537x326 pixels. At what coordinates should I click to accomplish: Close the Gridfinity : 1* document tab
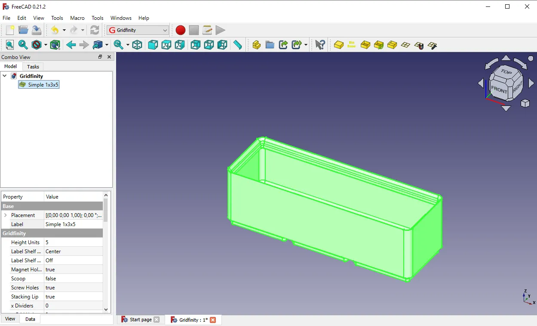point(213,320)
